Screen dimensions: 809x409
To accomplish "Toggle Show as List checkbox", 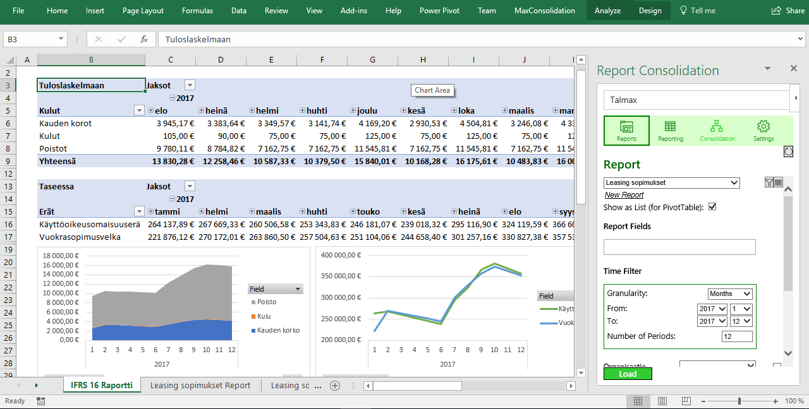I will [712, 207].
